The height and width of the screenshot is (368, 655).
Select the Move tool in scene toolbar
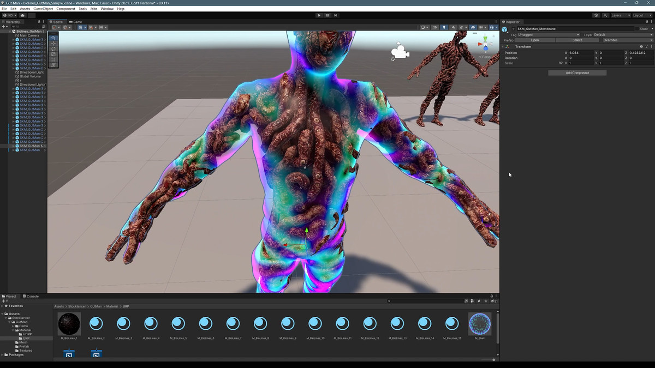(53, 44)
